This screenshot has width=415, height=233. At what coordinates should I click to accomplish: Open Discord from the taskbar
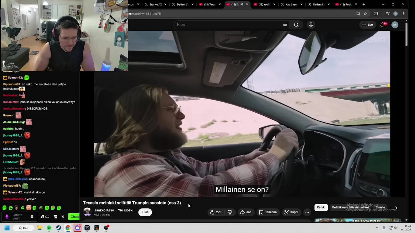click(78, 228)
